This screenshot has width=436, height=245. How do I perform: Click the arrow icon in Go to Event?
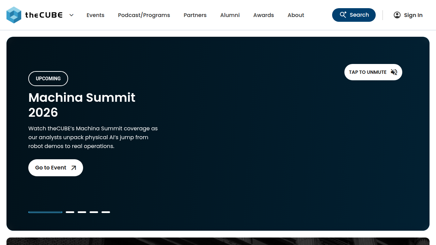(74, 168)
